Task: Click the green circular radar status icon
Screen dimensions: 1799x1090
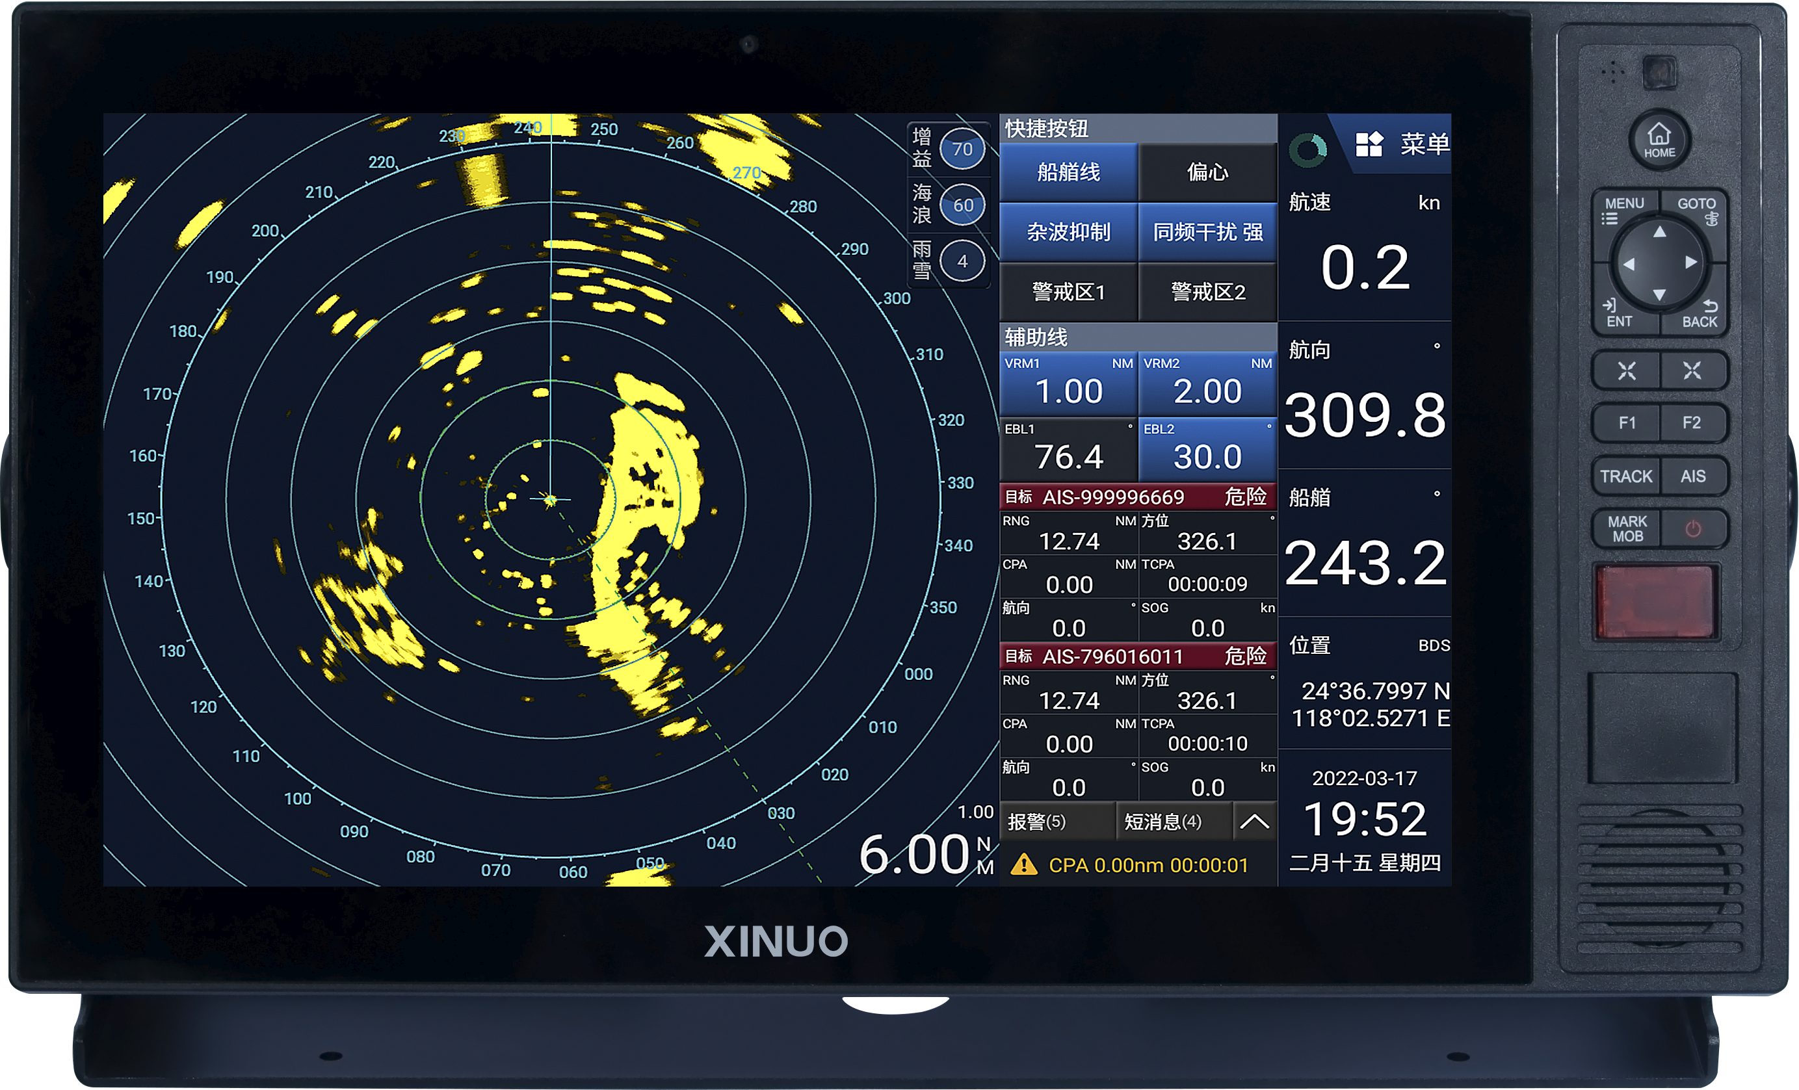Action: 1307,149
